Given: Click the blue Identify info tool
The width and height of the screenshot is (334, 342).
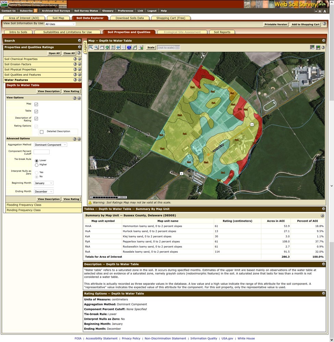Looking at the screenshot, I should (x=129, y=48).
